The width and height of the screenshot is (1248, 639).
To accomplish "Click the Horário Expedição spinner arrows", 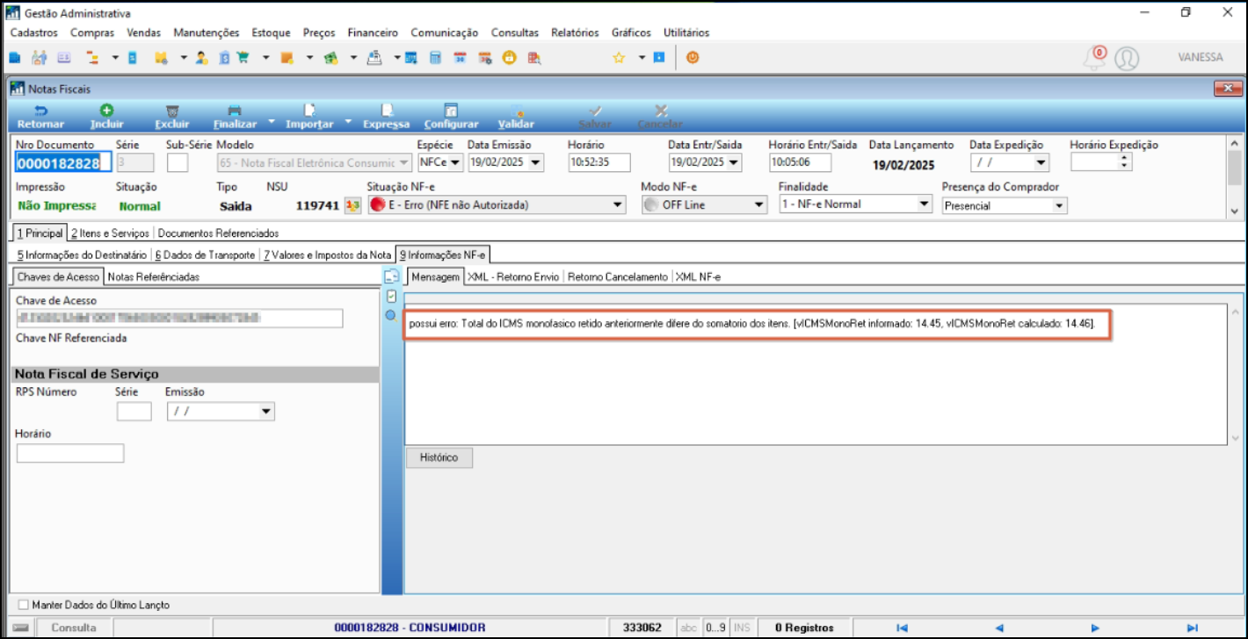I will click(x=1125, y=162).
